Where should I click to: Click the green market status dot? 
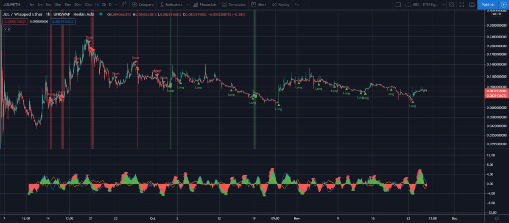point(101,15)
